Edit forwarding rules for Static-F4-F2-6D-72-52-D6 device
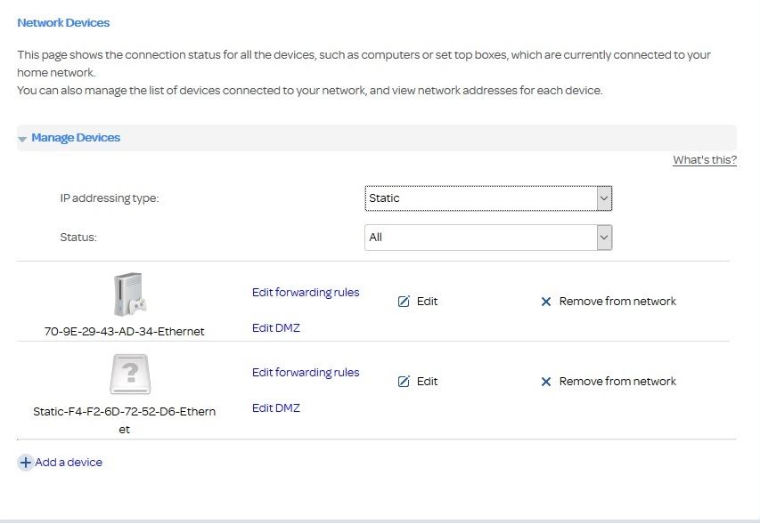Image resolution: width=760 pixels, height=524 pixels. point(306,373)
